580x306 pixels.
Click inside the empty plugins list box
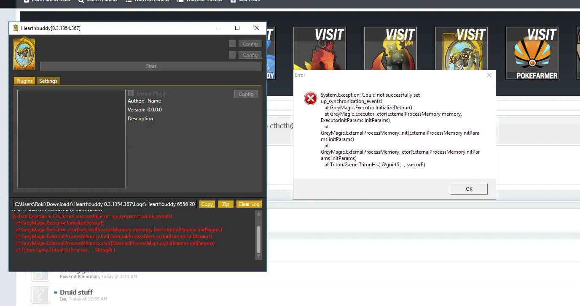pos(71,139)
